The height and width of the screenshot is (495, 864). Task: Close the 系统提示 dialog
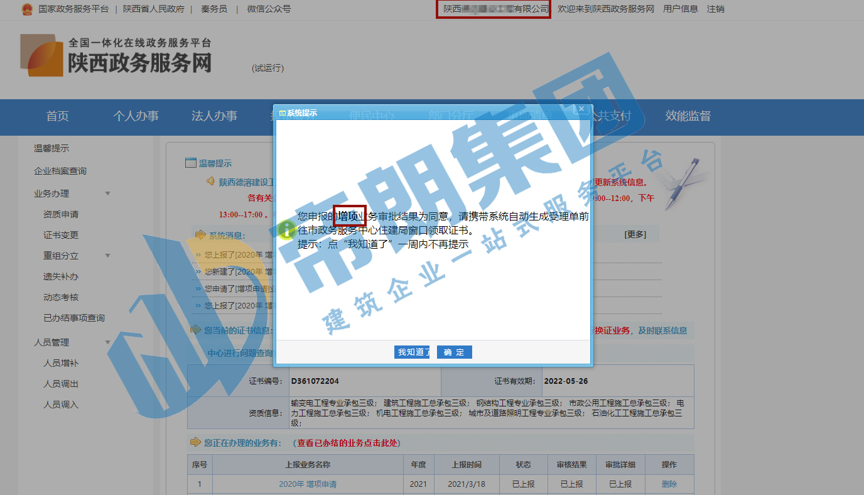581,109
